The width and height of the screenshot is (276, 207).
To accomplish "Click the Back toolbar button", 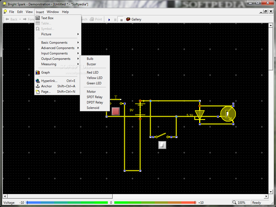I will [11, 19].
